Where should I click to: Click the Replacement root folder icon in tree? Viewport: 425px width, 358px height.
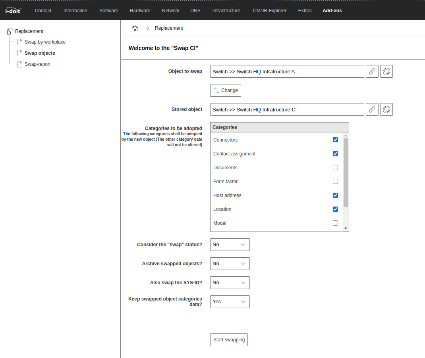click(10, 31)
